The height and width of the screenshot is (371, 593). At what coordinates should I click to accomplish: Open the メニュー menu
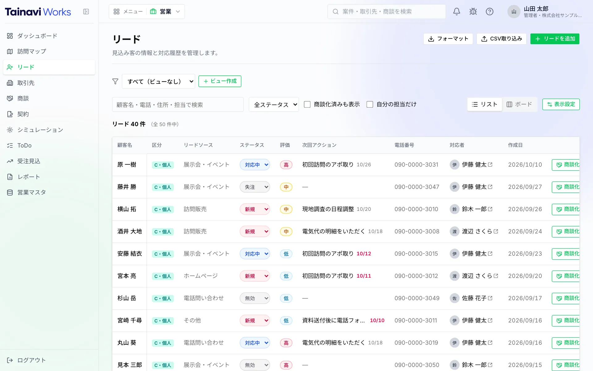[x=128, y=12]
